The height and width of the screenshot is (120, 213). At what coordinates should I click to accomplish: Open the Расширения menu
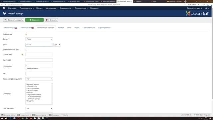pos(81,8)
